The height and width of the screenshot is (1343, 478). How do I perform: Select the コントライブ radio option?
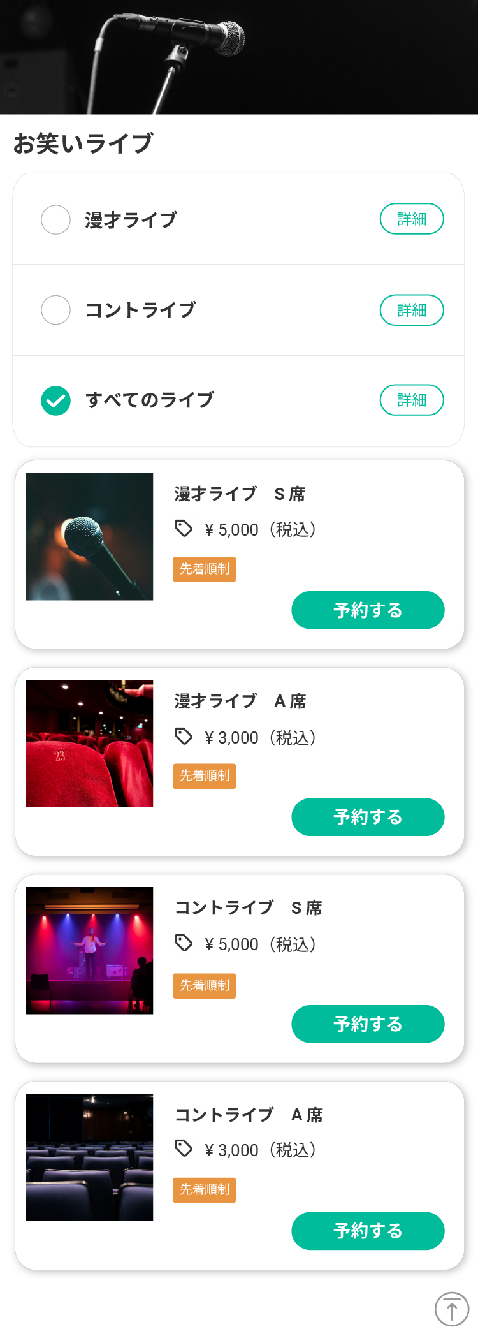point(55,310)
